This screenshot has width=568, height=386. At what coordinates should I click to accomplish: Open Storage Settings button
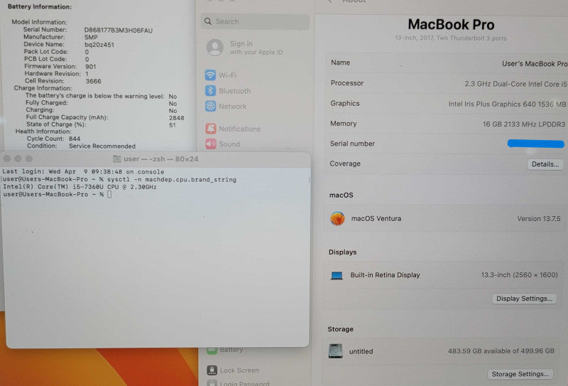520,374
